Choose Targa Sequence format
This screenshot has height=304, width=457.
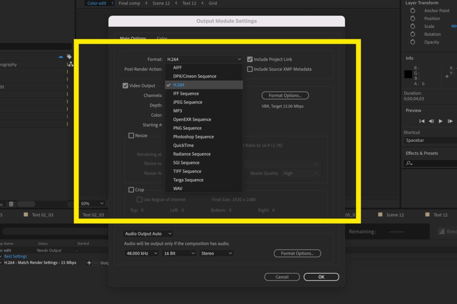[204, 180]
